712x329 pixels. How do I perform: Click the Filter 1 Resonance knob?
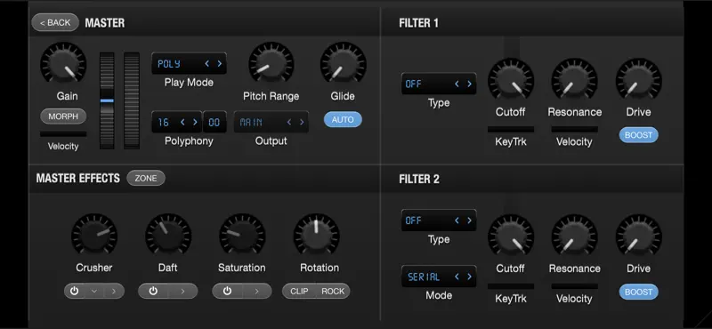tap(574, 81)
